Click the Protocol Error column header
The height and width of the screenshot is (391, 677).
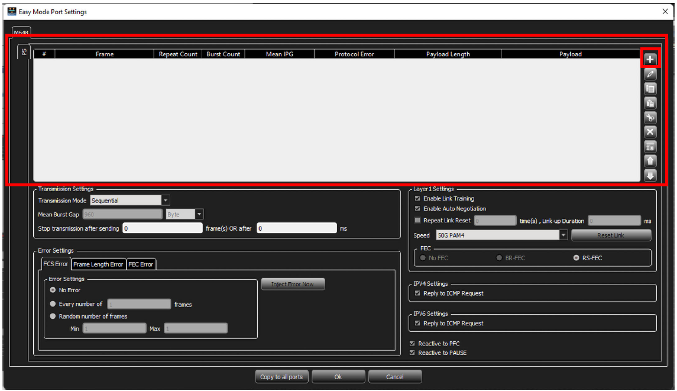point(354,54)
